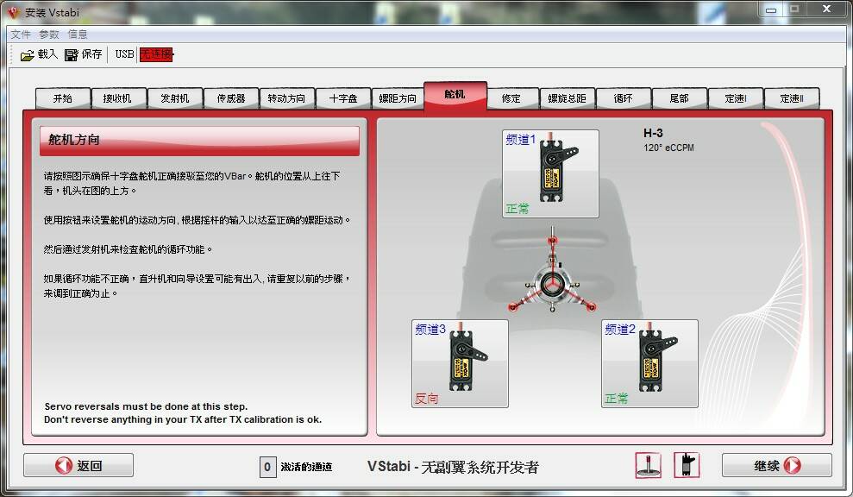Image resolution: width=853 pixels, height=497 pixels.
Task: Open the 参数 menu
Action: point(49,35)
